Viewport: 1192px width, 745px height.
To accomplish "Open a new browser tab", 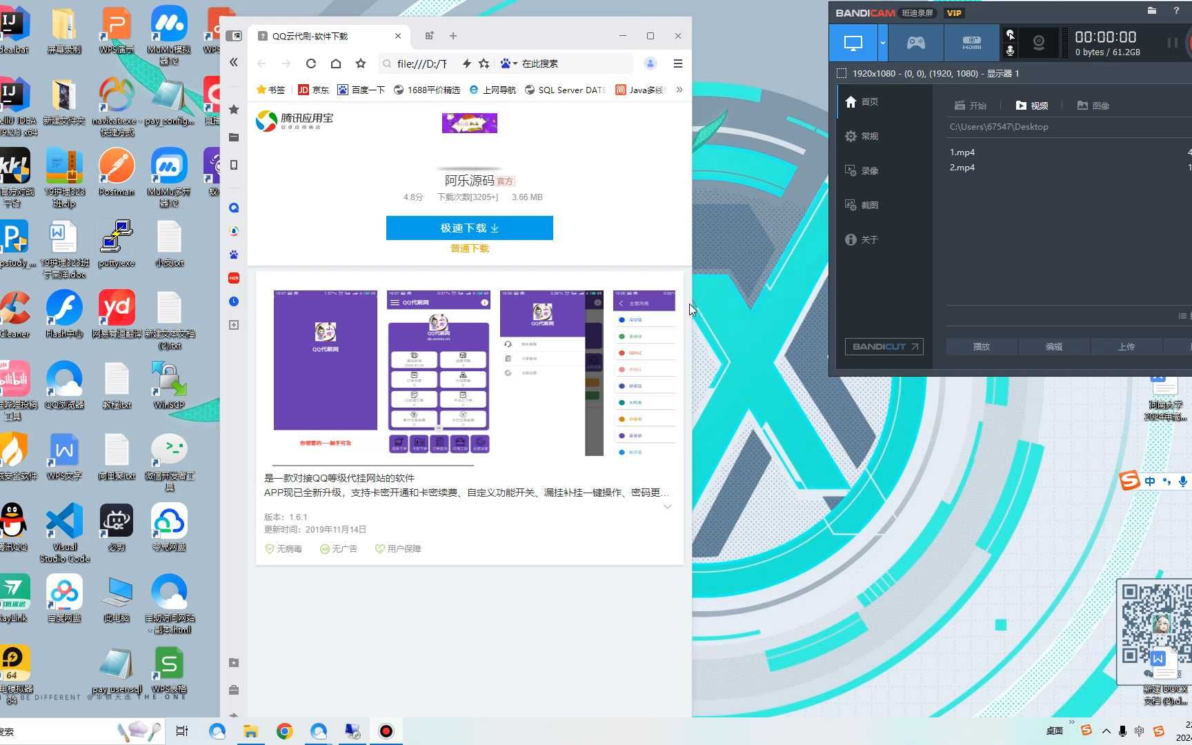I will [x=453, y=36].
